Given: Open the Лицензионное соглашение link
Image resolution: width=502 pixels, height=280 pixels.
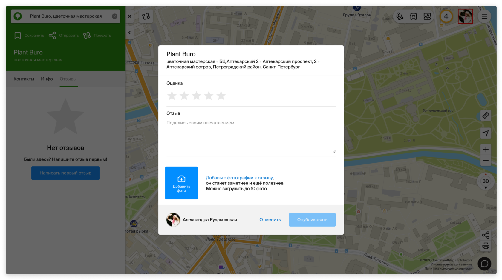Looking at the screenshot, I should [452, 264].
